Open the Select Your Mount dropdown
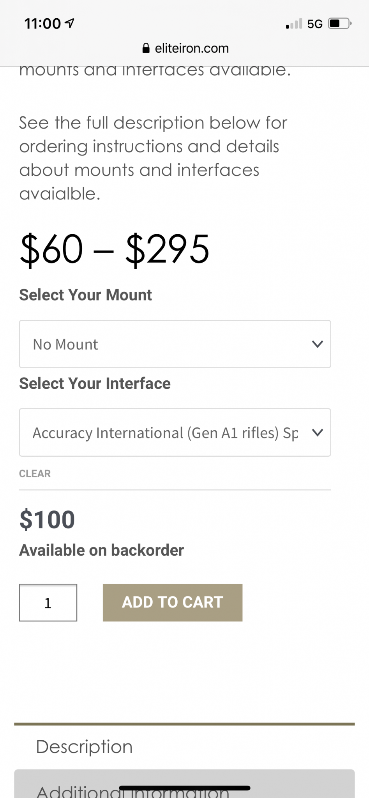The height and width of the screenshot is (798, 369). [x=175, y=344]
